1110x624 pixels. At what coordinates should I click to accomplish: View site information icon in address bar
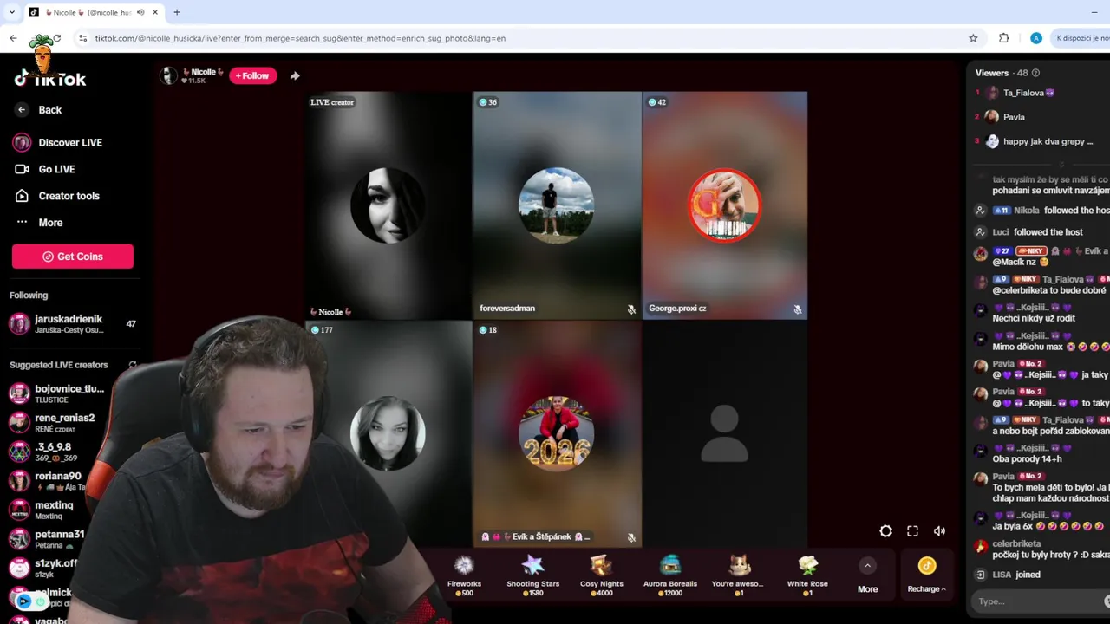point(82,38)
